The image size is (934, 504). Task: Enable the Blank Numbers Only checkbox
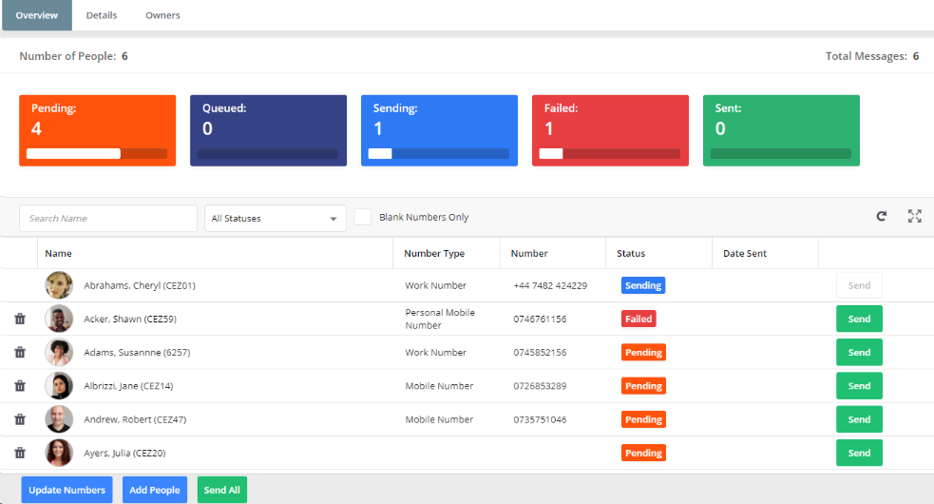click(362, 218)
